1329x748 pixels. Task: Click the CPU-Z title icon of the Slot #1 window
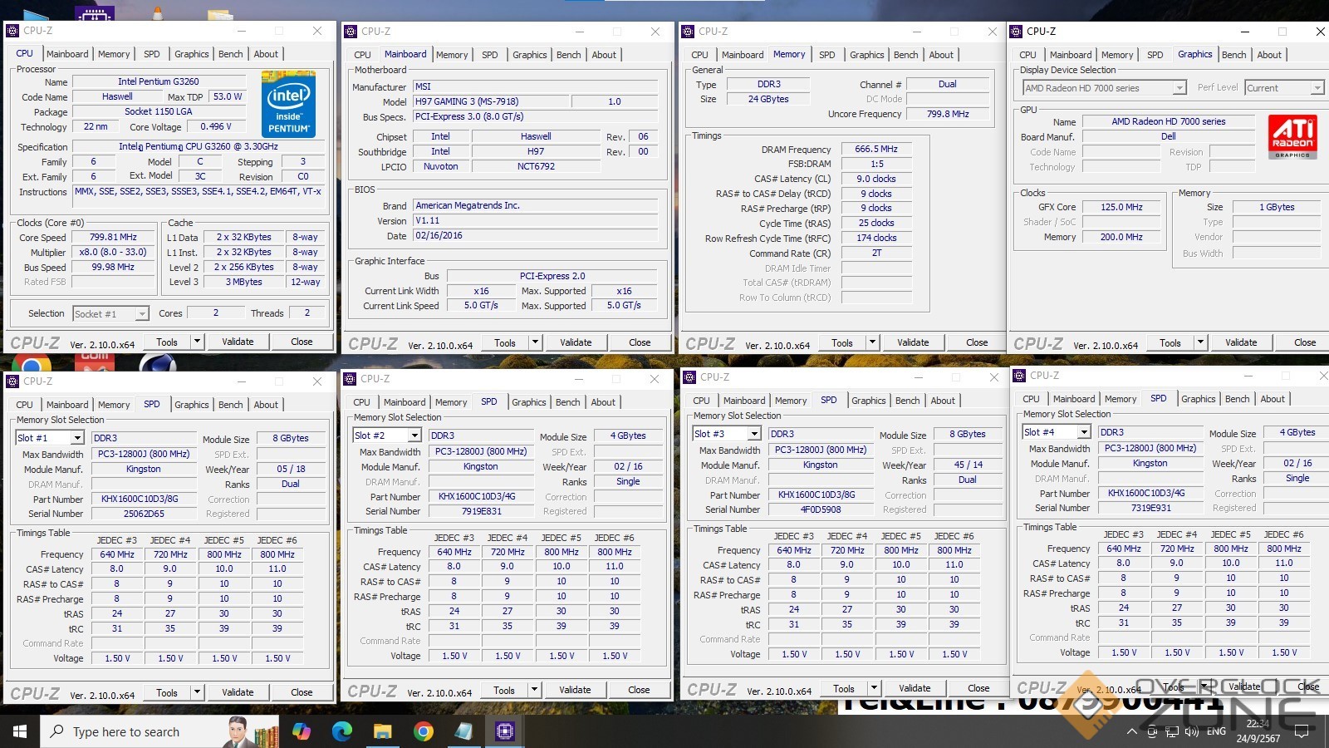pyautogui.click(x=12, y=381)
